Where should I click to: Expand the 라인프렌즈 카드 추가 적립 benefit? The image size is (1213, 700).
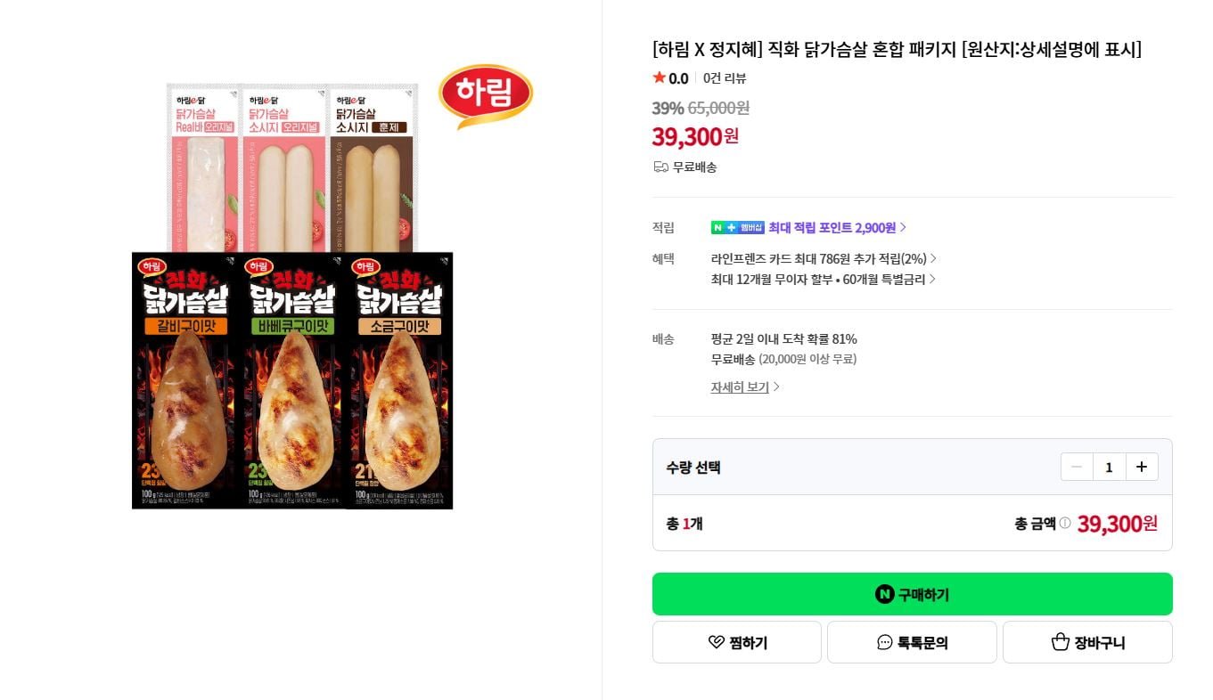tap(824, 259)
